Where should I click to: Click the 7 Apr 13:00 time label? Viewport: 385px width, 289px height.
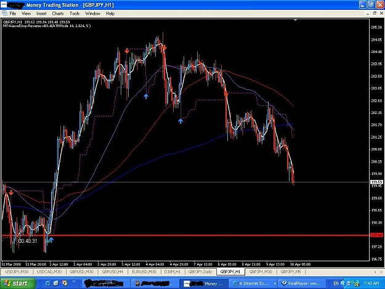pos(203,264)
